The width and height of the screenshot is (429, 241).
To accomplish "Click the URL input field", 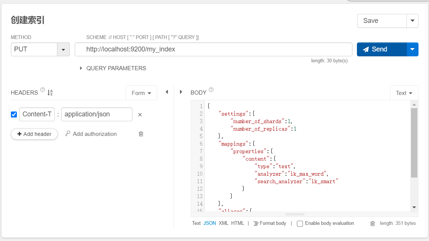I will click(x=213, y=49).
